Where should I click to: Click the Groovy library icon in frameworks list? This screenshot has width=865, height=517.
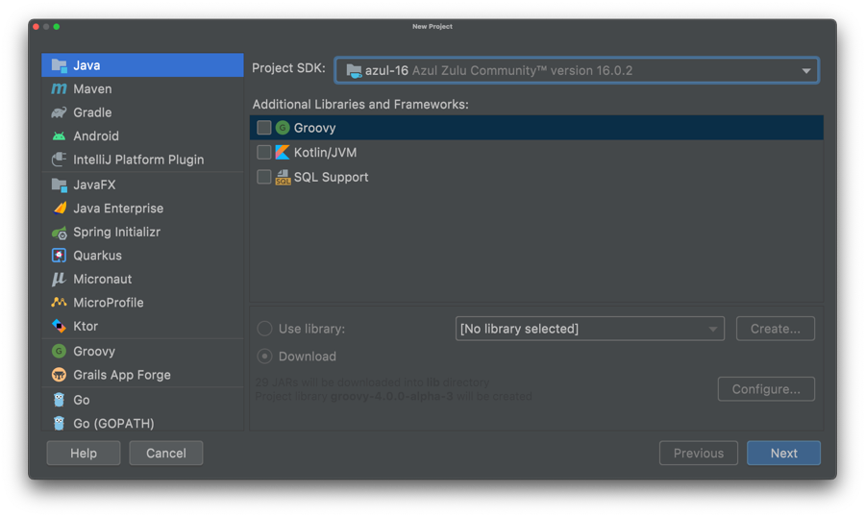point(283,128)
